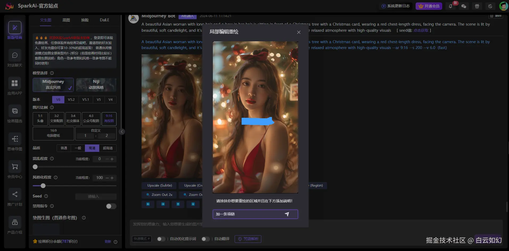Viewport: 509px width, 251px height.
Task: Switch to the 混图 tab
Action: 66,20
